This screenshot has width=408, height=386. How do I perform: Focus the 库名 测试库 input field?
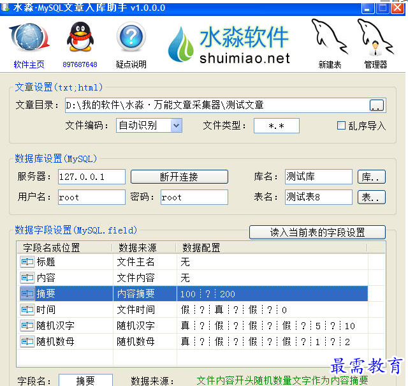pyautogui.click(x=319, y=177)
